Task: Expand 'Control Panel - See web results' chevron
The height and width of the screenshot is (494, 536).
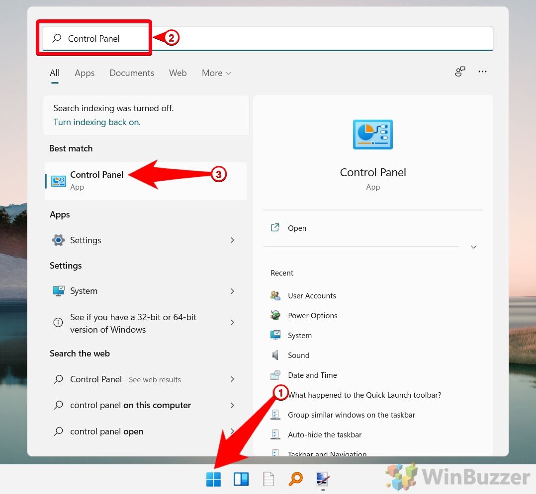Action: [x=233, y=379]
